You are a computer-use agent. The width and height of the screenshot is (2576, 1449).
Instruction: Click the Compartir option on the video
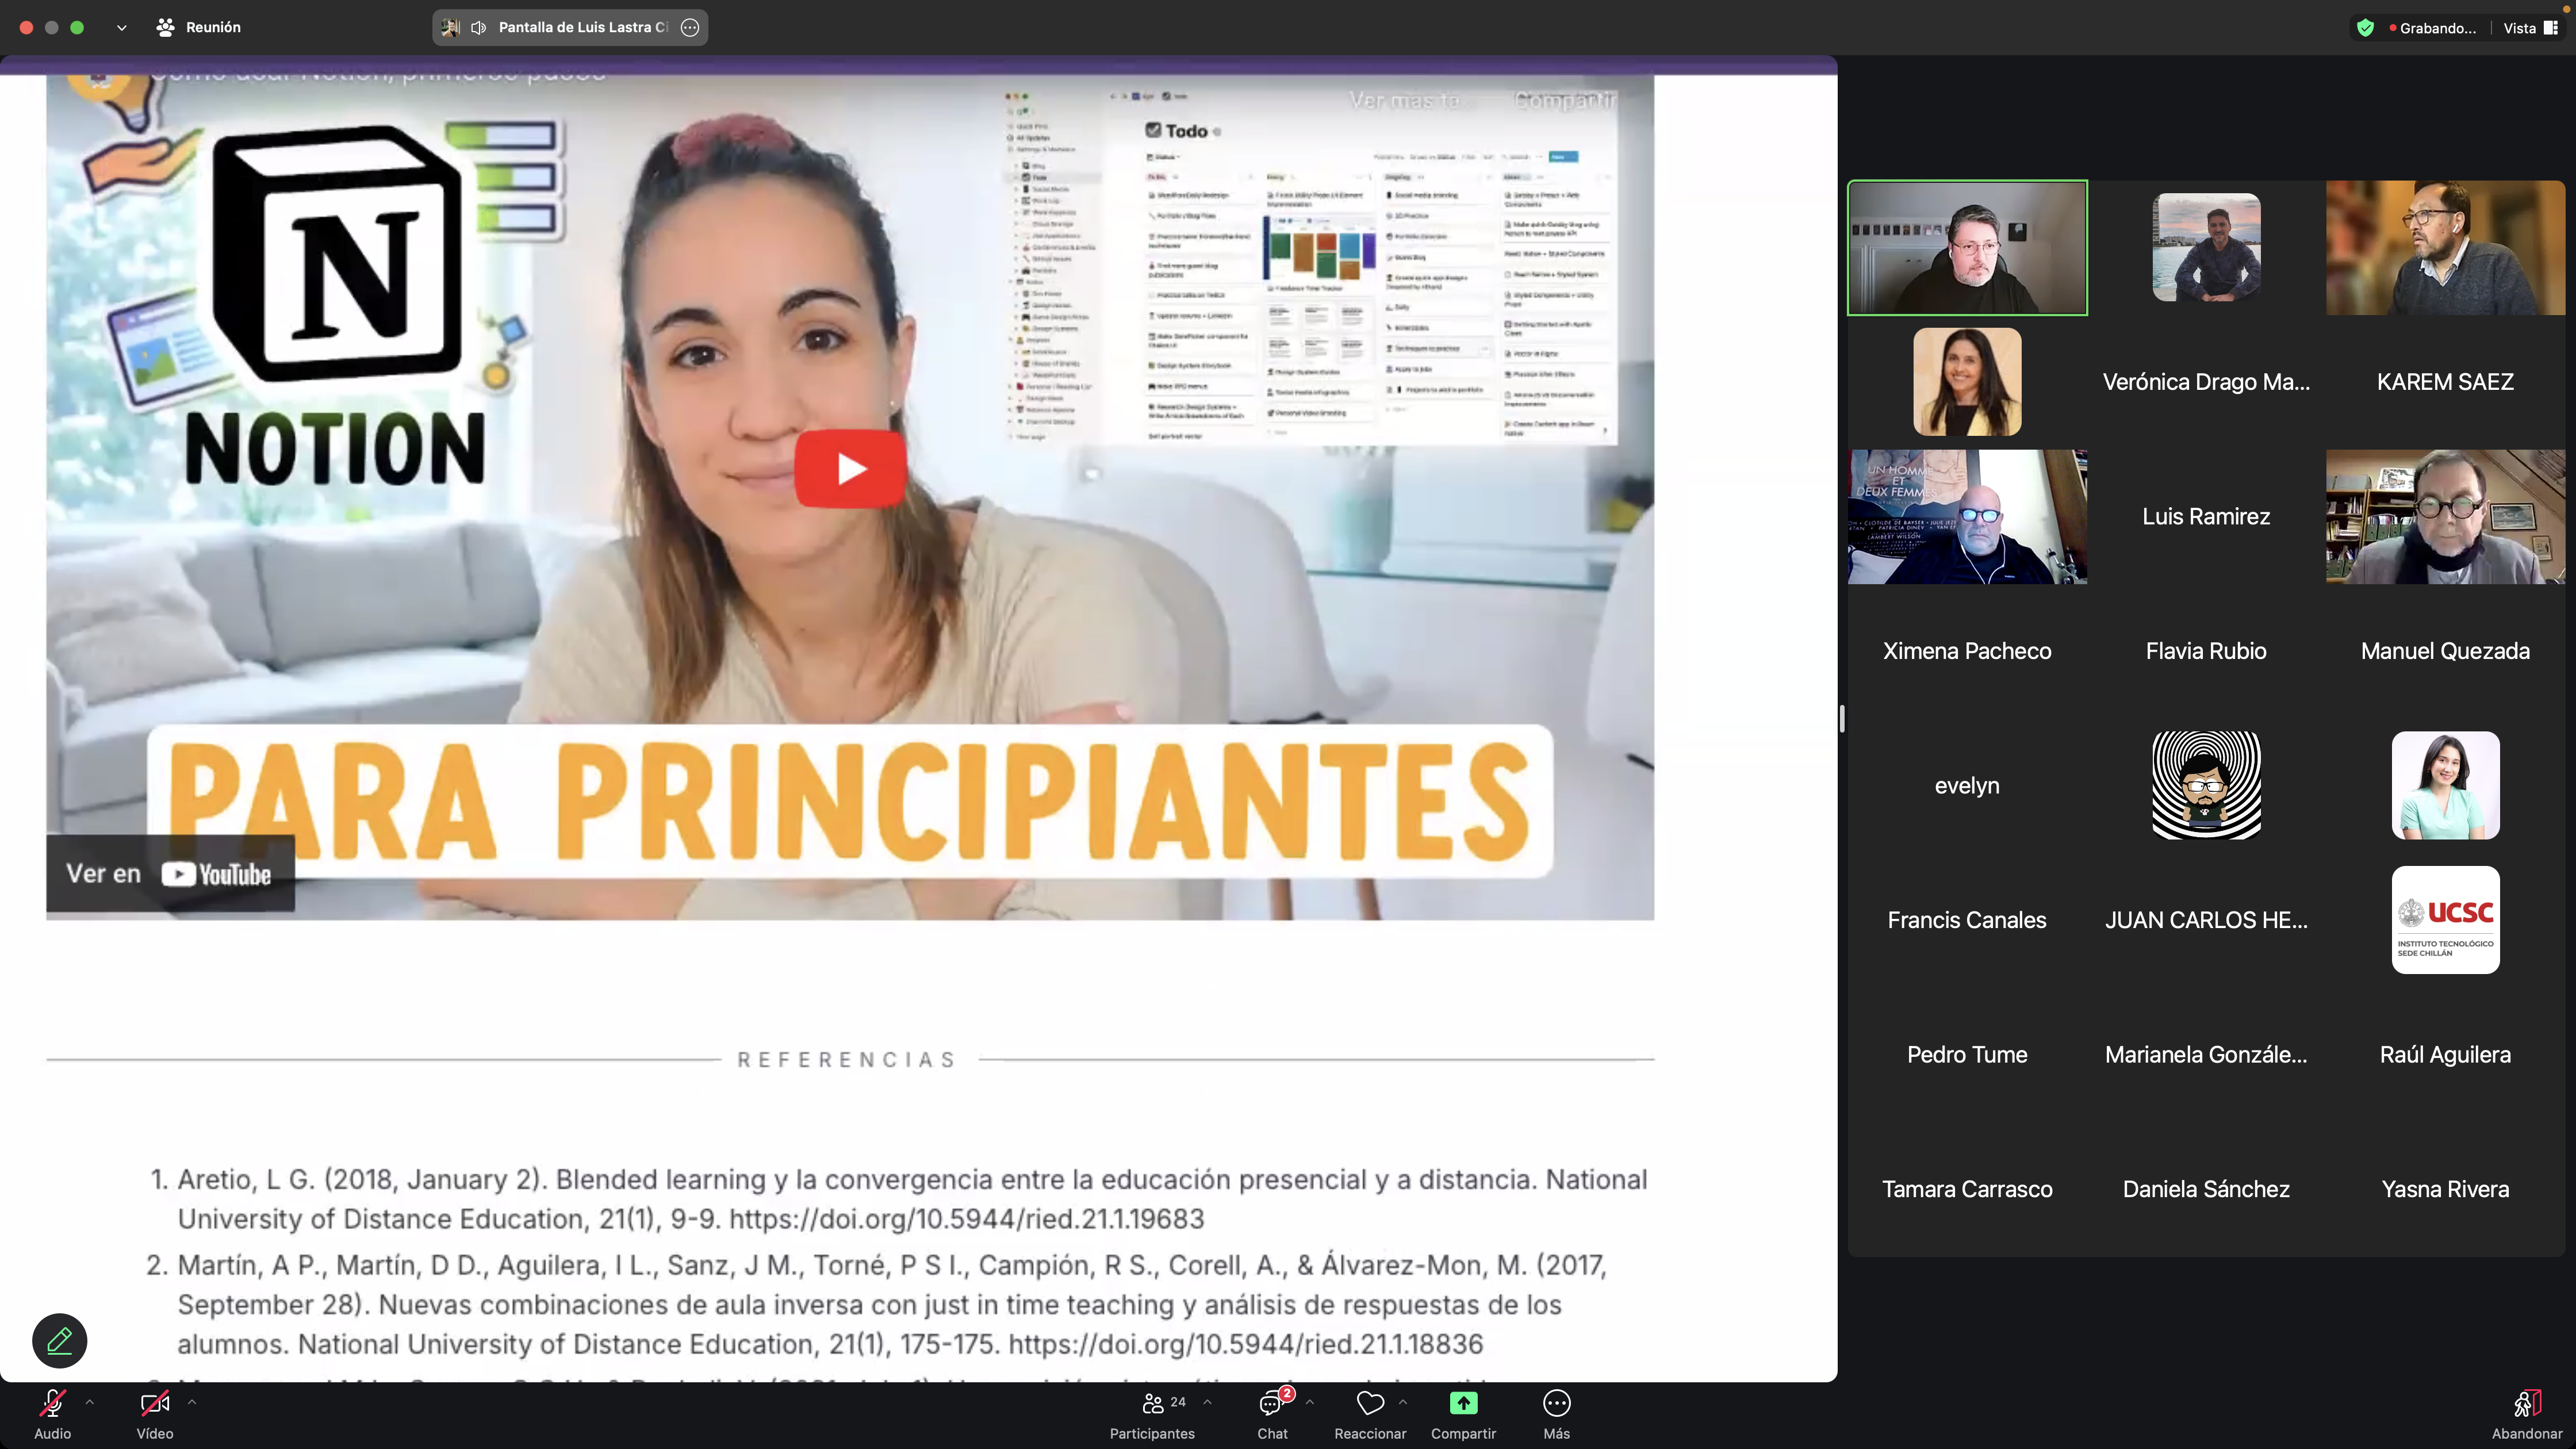click(1564, 100)
